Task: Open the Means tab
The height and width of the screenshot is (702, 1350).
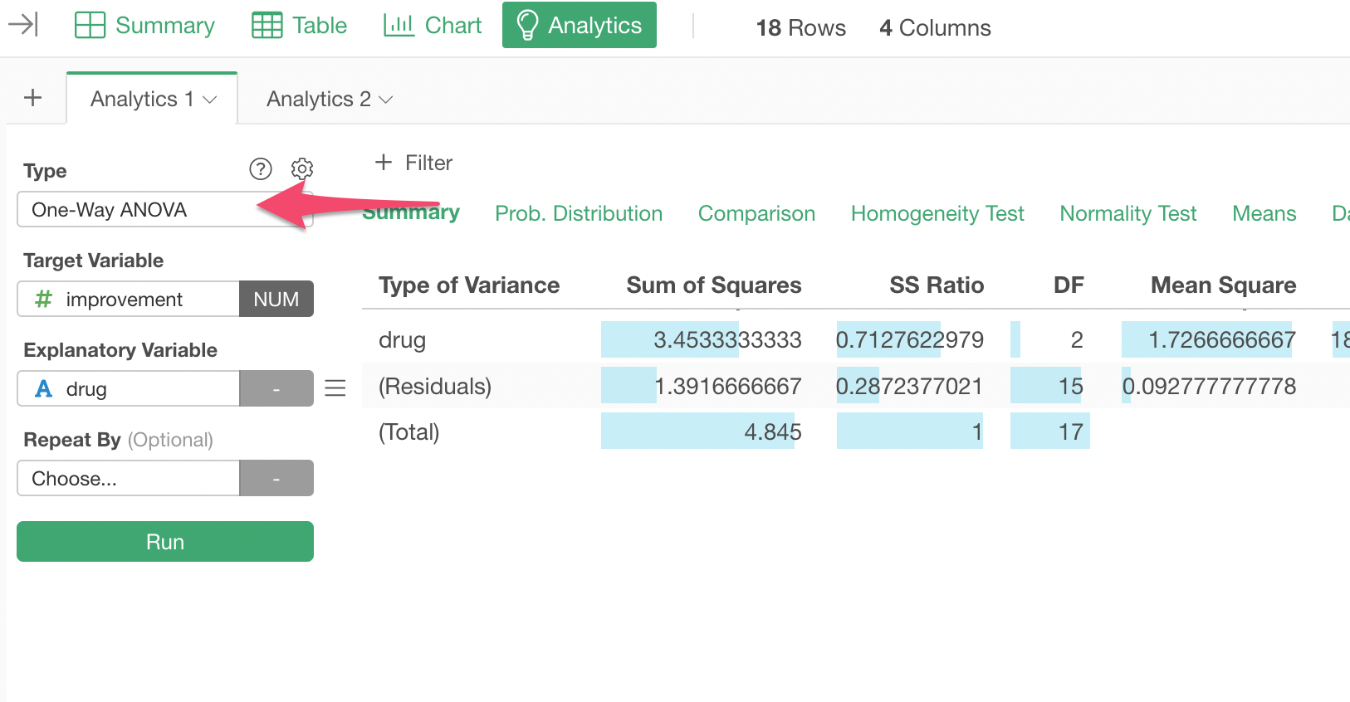Action: (x=1264, y=213)
